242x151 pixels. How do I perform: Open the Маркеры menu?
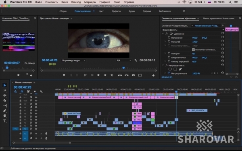[90, 2]
